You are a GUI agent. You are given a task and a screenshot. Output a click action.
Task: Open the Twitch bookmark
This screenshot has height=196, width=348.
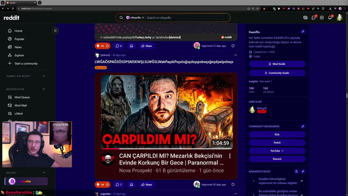coord(277,143)
